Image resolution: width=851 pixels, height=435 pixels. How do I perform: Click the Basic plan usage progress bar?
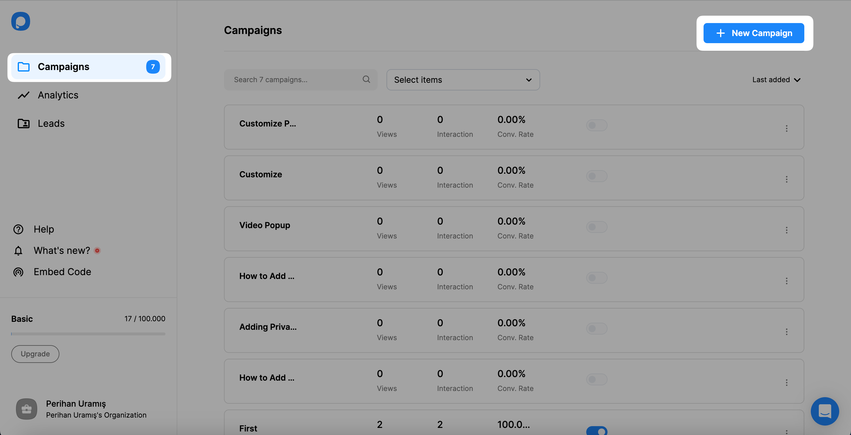88,333
